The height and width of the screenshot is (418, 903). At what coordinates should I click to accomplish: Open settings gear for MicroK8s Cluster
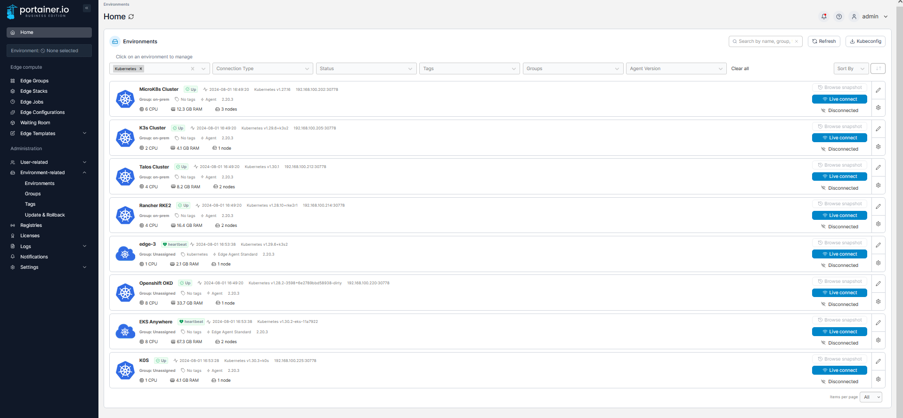(x=878, y=108)
